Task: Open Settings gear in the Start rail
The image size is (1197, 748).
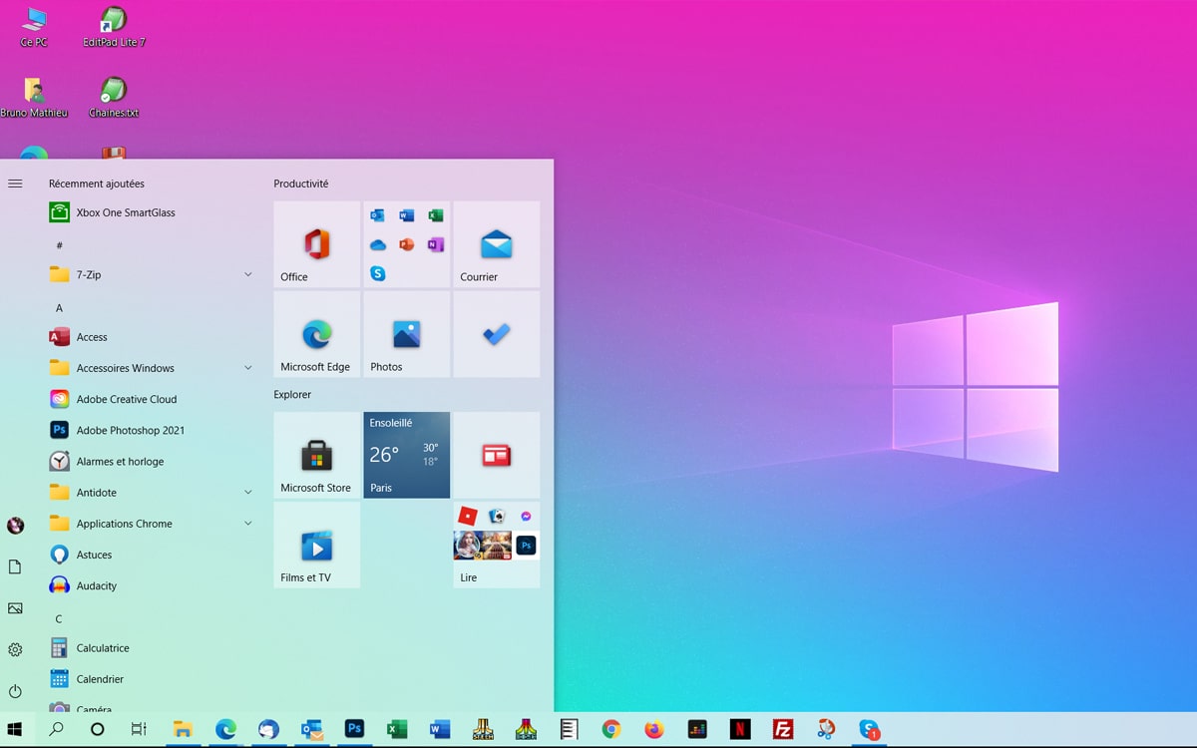Action: coord(15,650)
